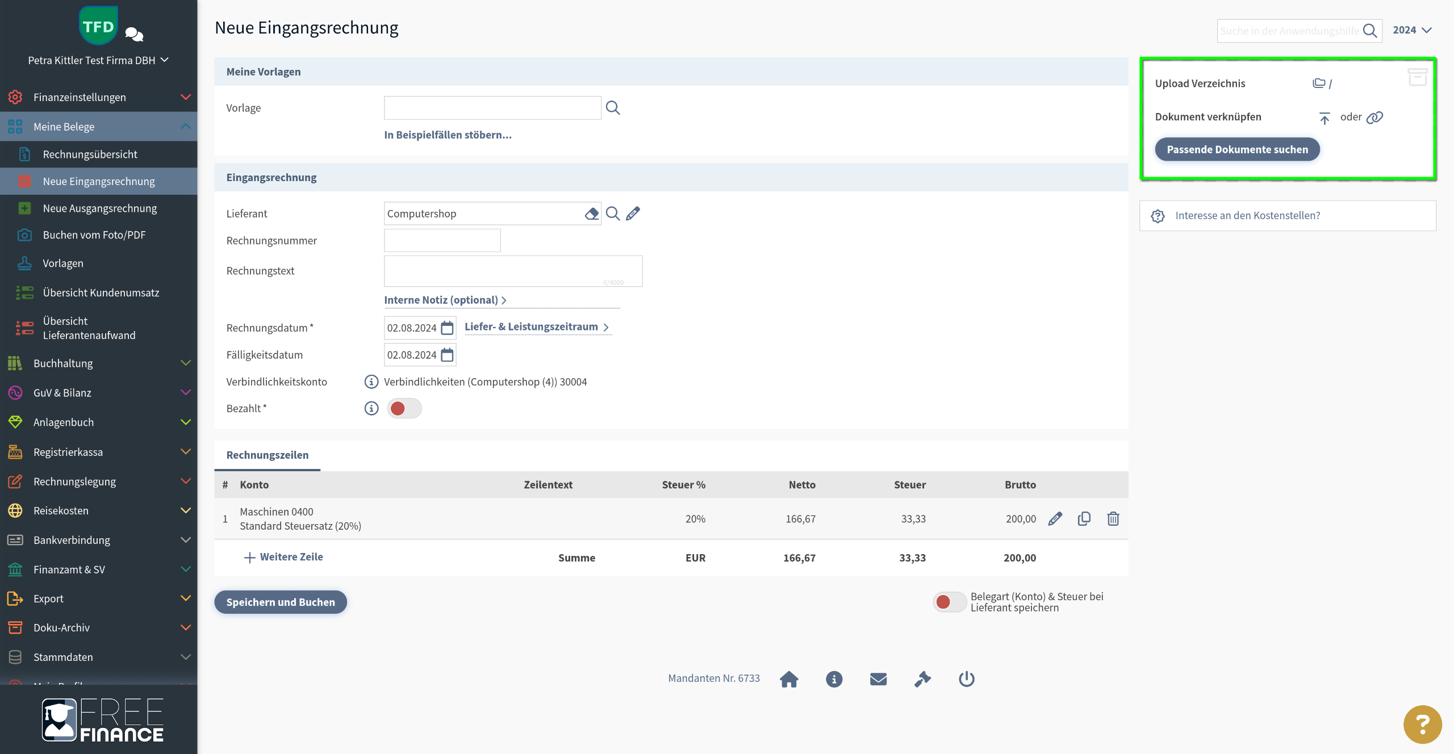1454x754 pixels.
Task: Open the 2024 year dropdown
Action: (x=1412, y=30)
